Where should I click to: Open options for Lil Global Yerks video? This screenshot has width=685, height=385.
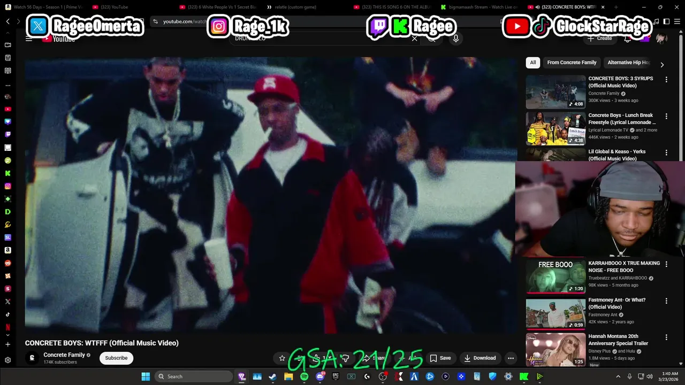pyautogui.click(x=666, y=152)
